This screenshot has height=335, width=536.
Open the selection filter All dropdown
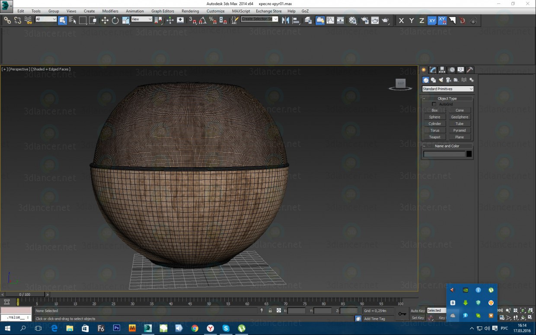click(46, 19)
